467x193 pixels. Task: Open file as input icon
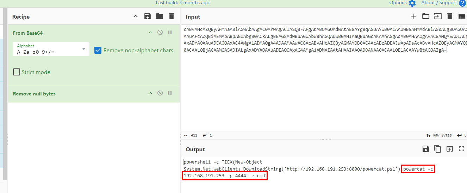437,16
